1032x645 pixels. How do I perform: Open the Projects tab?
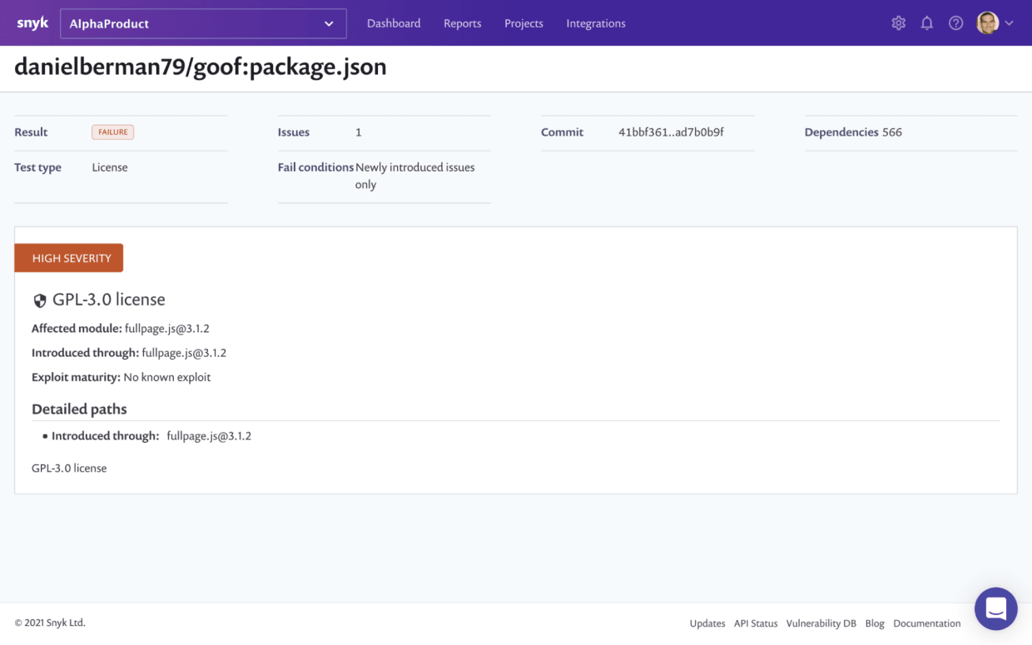pos(523,23)
